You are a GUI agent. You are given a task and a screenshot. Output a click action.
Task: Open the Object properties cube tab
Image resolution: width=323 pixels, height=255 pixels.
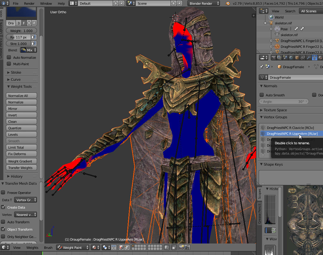point(297,58)
